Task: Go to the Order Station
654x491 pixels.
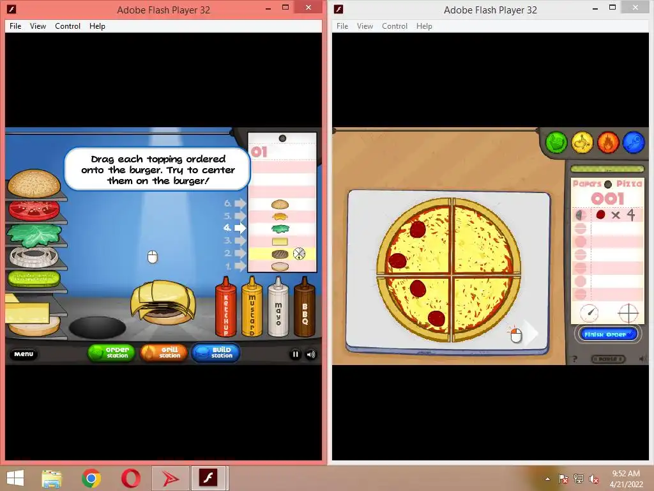Action: pyautogui.click(x=111, y=353)
